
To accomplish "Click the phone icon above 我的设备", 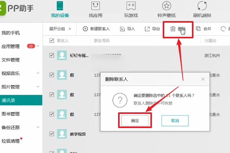I will [60, 6].
